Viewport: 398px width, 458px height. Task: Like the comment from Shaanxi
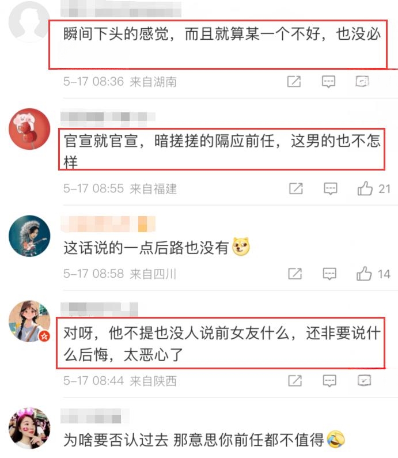point(364,380)
